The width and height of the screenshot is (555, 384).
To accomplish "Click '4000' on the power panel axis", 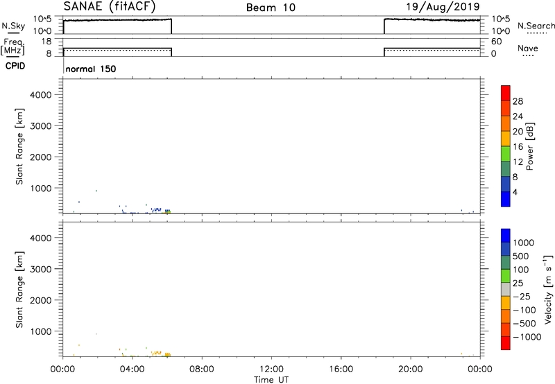I will [40, 95].
